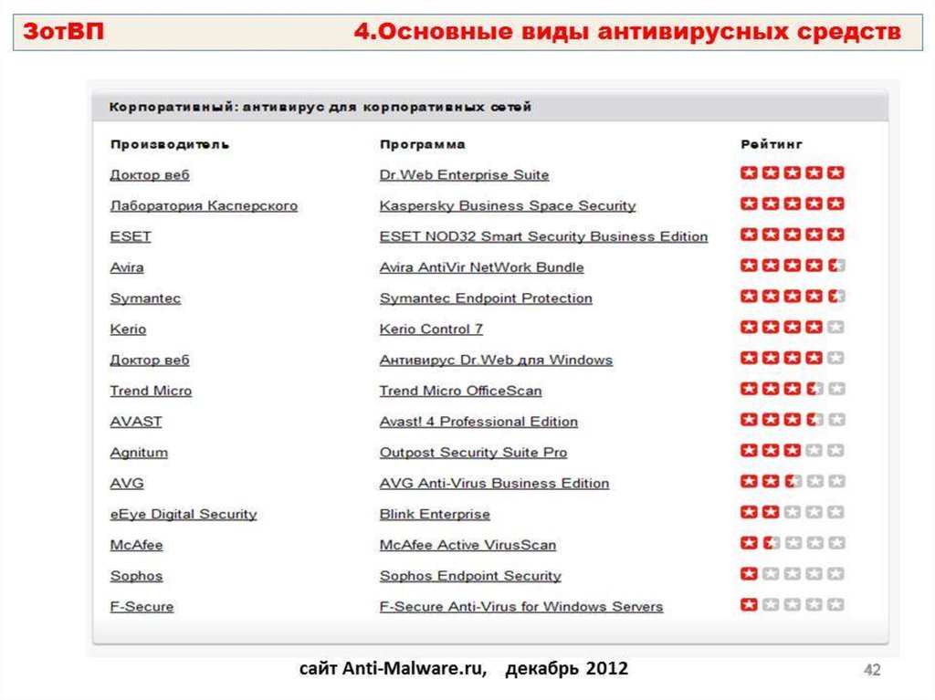Click the star rating for Avira AntiVir NetWork Bundle
Image resolution: width=935 pixels, height=700 pixels.
[x=793, y=266]
